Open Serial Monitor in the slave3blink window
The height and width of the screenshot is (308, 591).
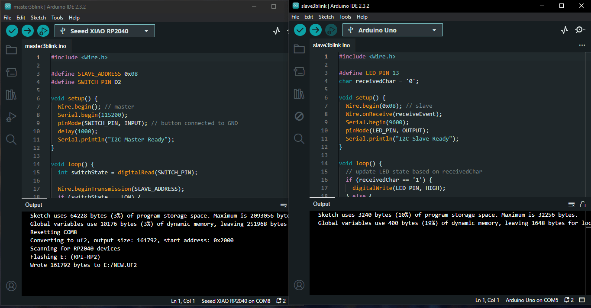click(580, 30)
